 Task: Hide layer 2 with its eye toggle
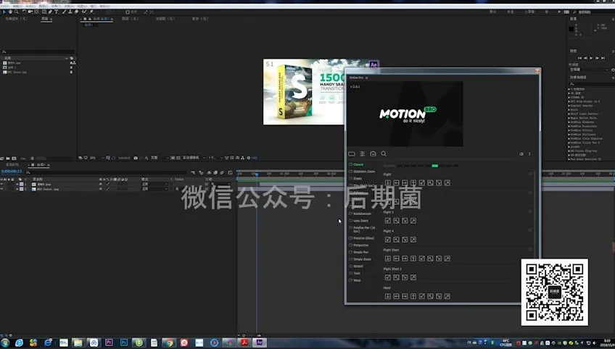[1, 189]
